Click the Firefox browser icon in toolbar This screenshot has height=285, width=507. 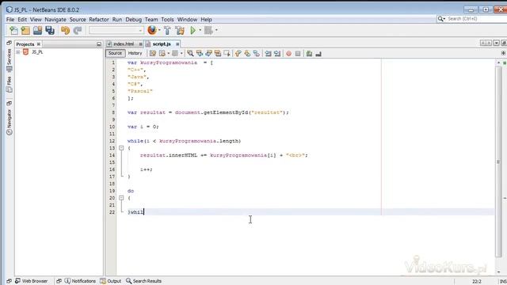[x=151, y=30]
